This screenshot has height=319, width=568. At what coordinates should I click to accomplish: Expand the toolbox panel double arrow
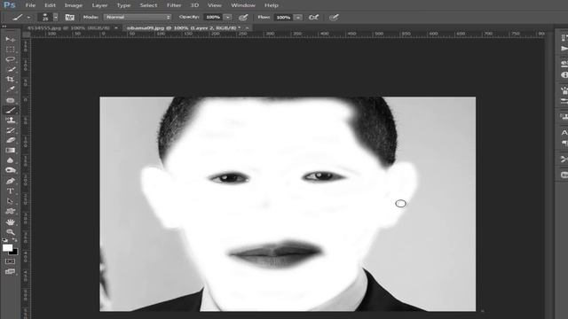[4, 26]
